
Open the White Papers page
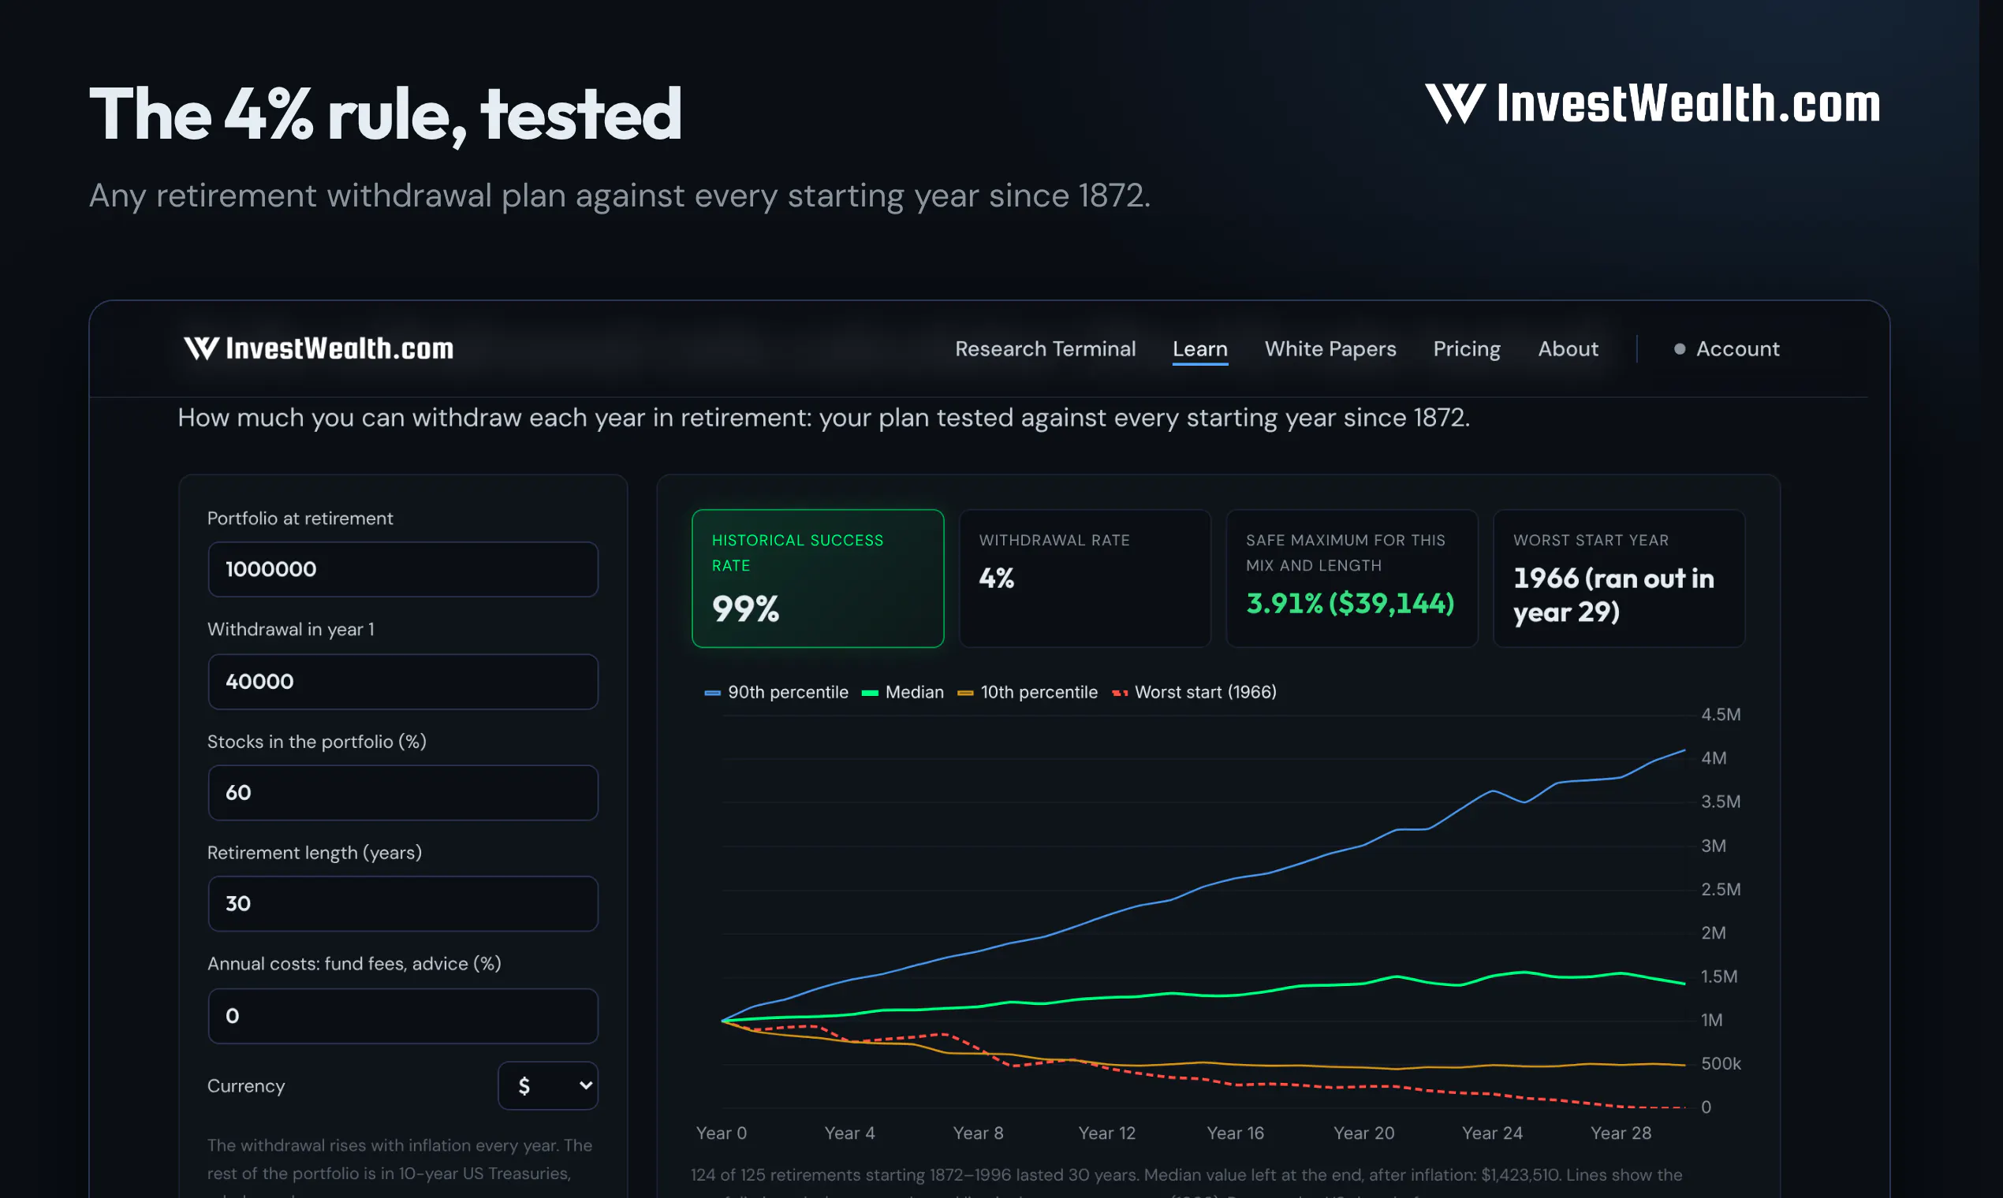click(1330, 348)
